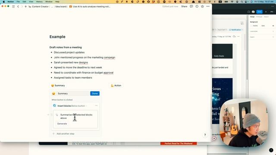Open the Notion sidebar hamburger menu
276x155 pixels.
pos(13,6)
